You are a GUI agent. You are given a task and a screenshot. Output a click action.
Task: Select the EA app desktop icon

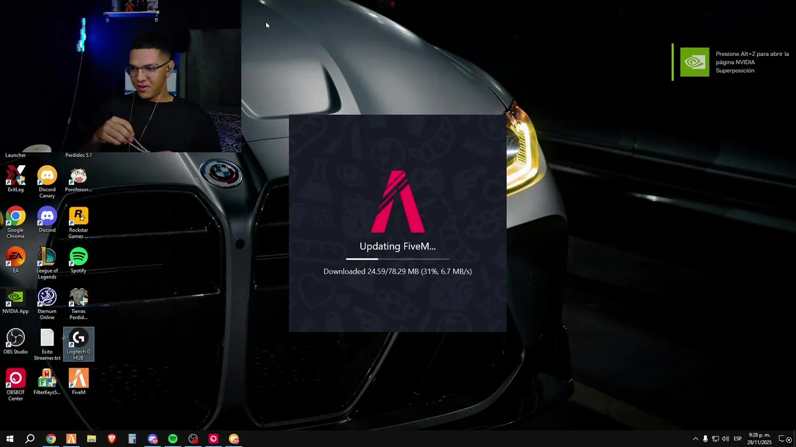[x=16, y=260]
